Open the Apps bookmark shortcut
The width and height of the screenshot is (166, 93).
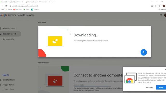(2, 10)
